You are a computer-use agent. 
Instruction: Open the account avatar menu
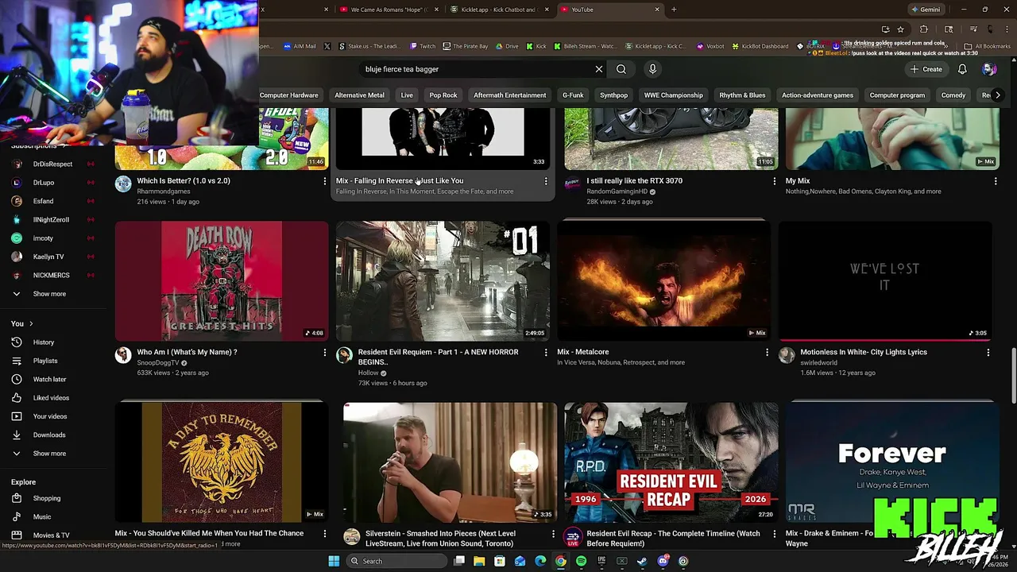click(x=989, y=69)
